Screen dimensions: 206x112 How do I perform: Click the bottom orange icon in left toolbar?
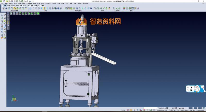(2, 38)
